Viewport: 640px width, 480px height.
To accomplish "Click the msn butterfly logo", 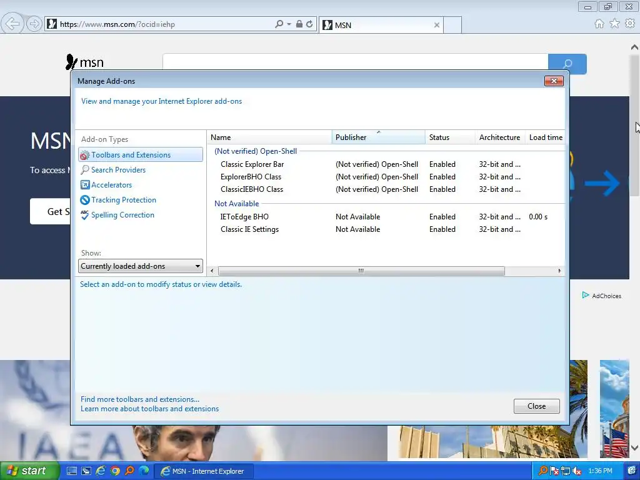I will pyautogui.click(x=84, y=62).
